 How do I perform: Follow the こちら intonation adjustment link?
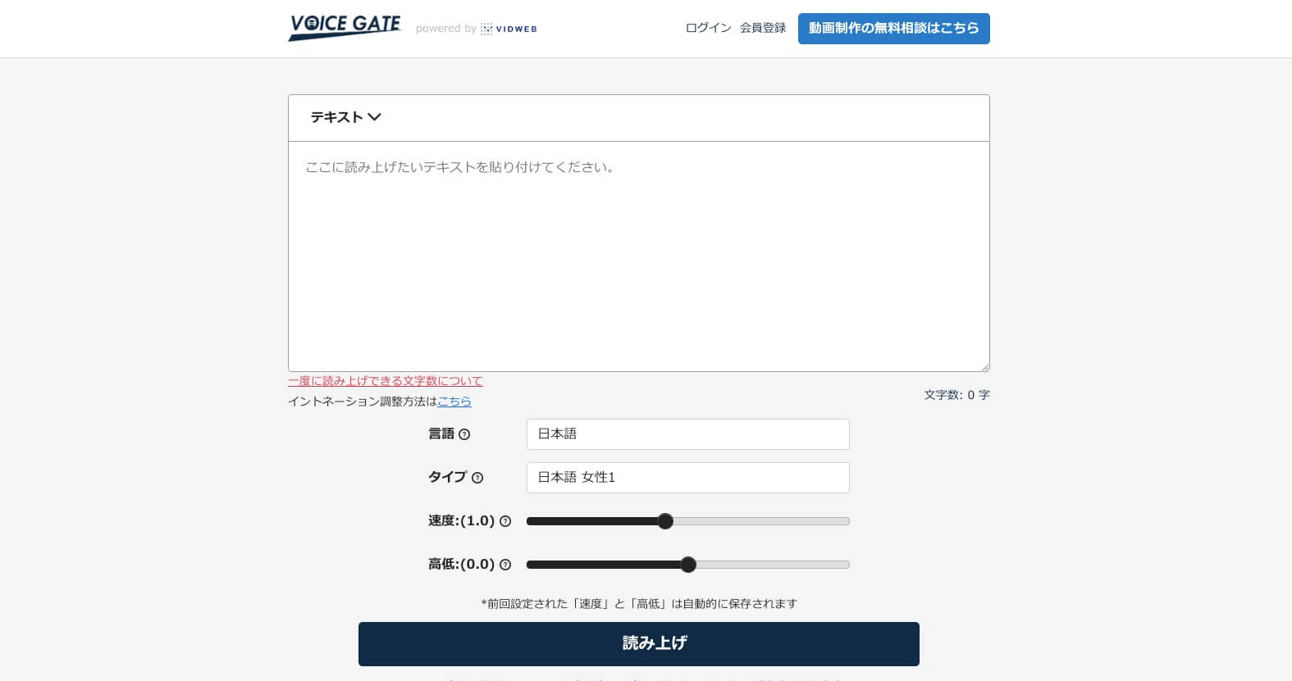pyautogui.click(x=454, y=402)
